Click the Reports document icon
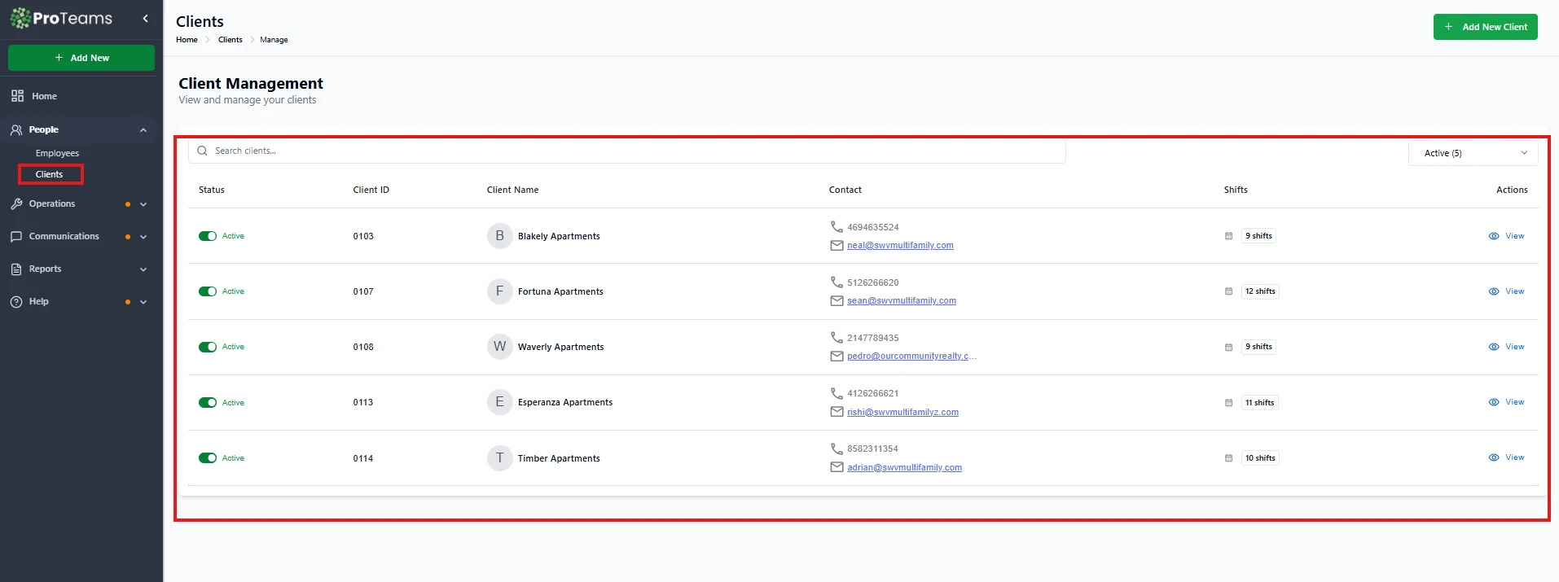 point(16,269)
